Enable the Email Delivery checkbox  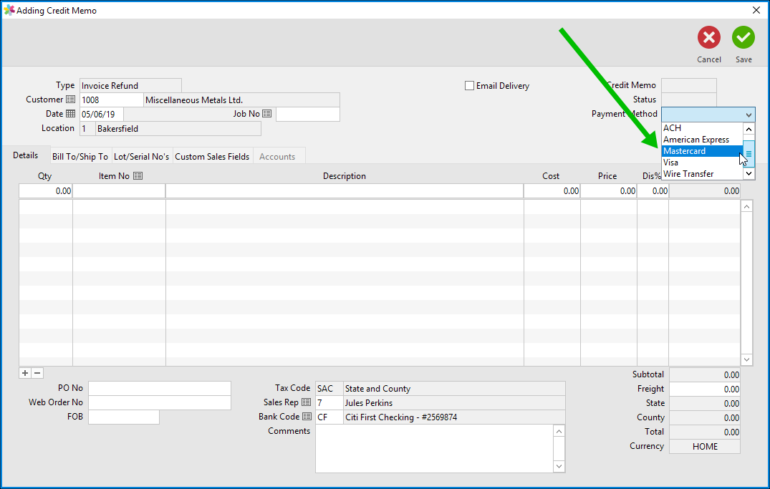pyautogui.click(x=469, y=85)
